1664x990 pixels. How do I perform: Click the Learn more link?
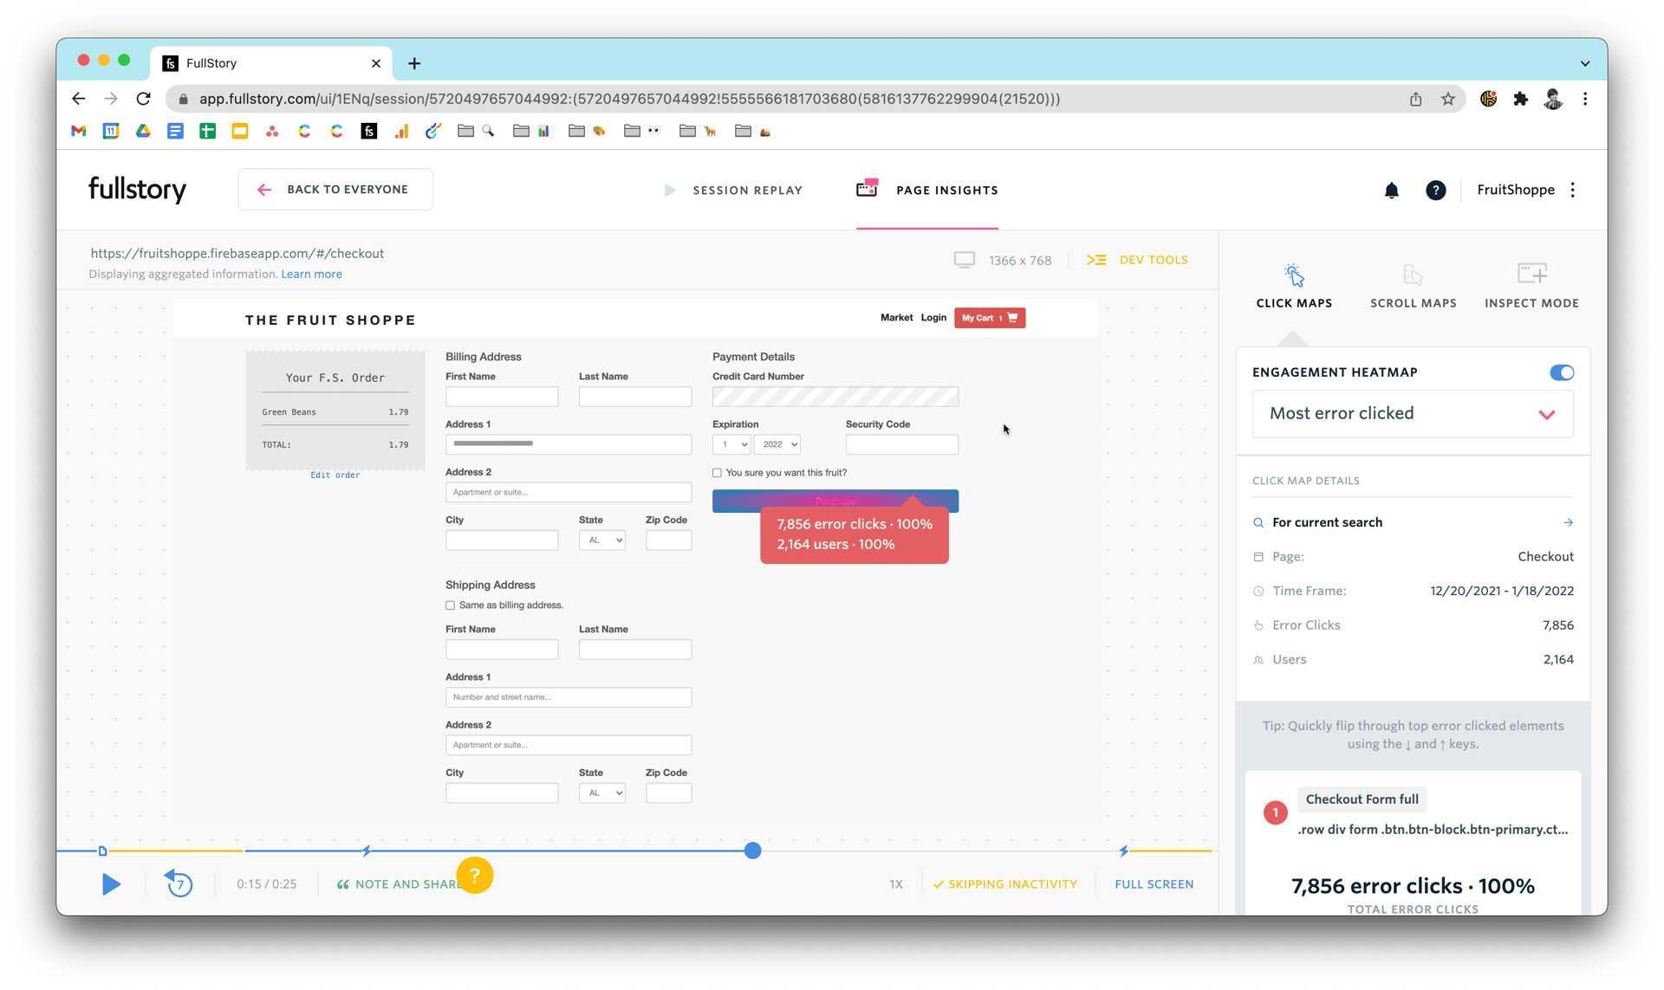pos(311,274)
